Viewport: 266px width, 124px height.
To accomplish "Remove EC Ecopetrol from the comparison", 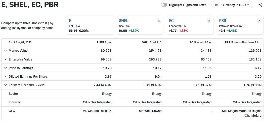I will point(209,21).
